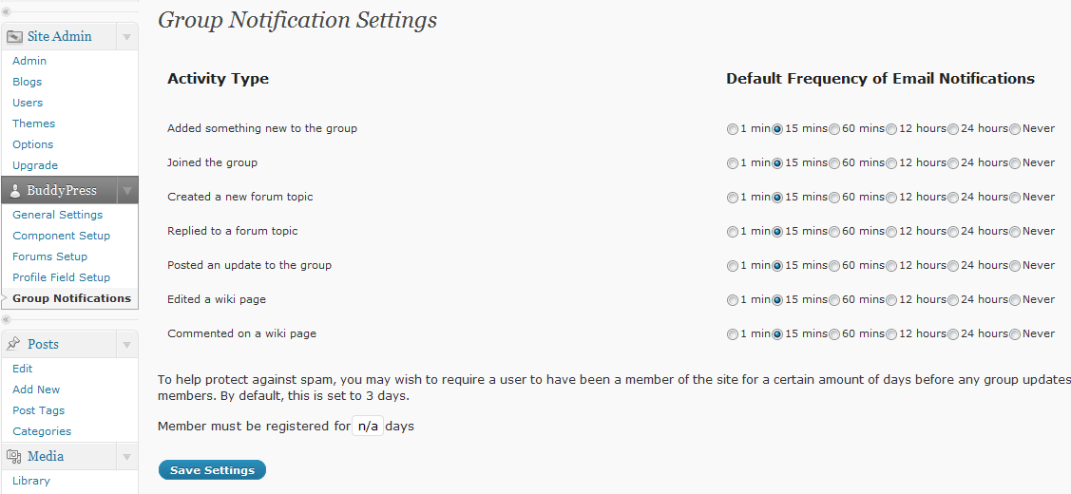1071x494 pixels.
Task: Click the BuddyPress person icon
Action: point(15,191)
